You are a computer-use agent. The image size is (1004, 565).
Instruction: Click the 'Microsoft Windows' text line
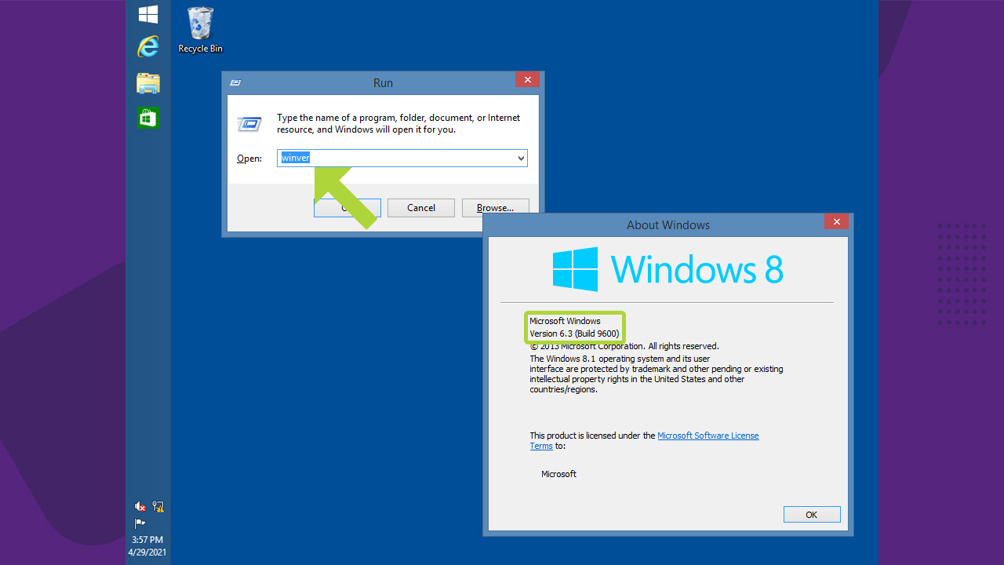pos(565,321)
